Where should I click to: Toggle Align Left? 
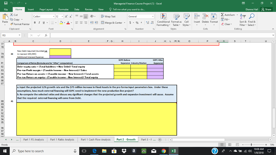77,23
